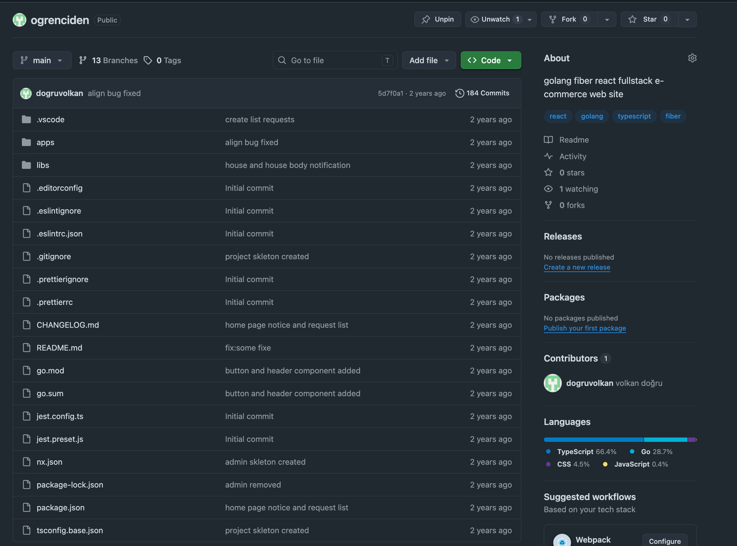Open the .editorconfig file
The image size is (737, 546).
[x=59, y=188]
